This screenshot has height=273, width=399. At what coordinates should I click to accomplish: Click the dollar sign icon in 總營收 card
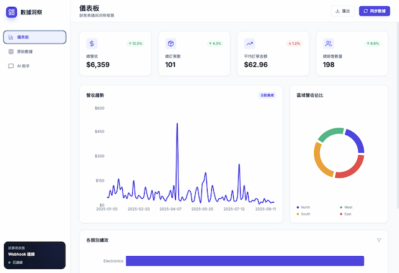(92, 44)
